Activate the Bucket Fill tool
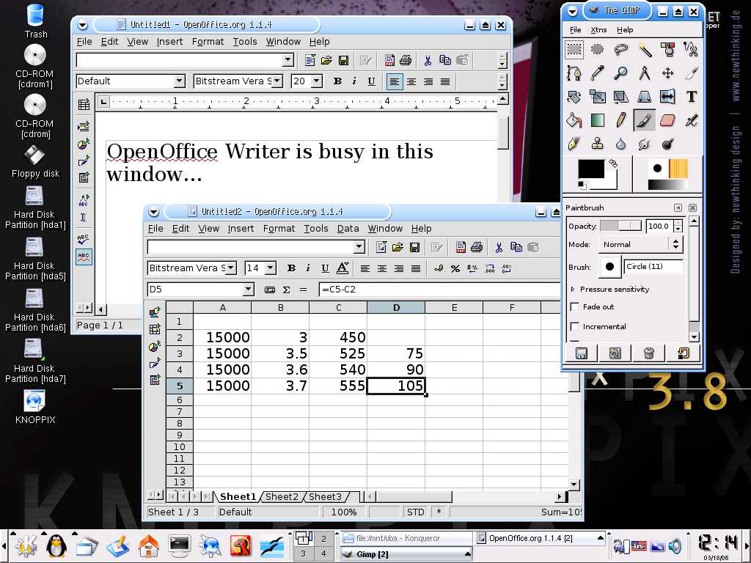 click(574, 120)
